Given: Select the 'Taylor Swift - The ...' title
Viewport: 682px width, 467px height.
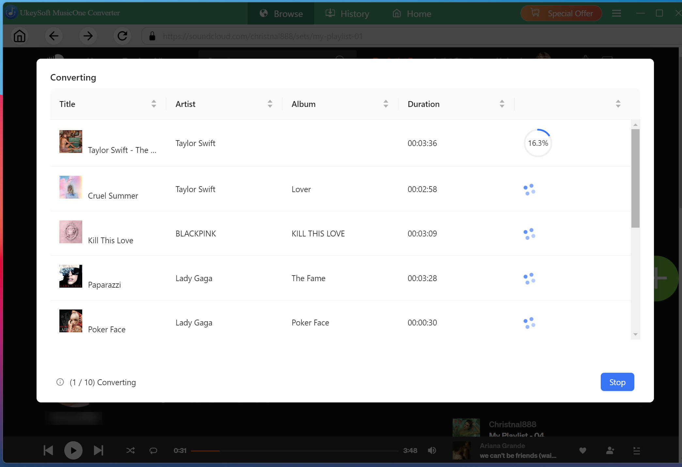Looking at the screenshot, I should pyautogui.click(x=122, y=150).
